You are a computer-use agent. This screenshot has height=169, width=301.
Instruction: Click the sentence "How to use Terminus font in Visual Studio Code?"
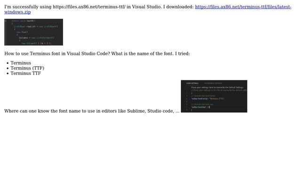[57, 54]
